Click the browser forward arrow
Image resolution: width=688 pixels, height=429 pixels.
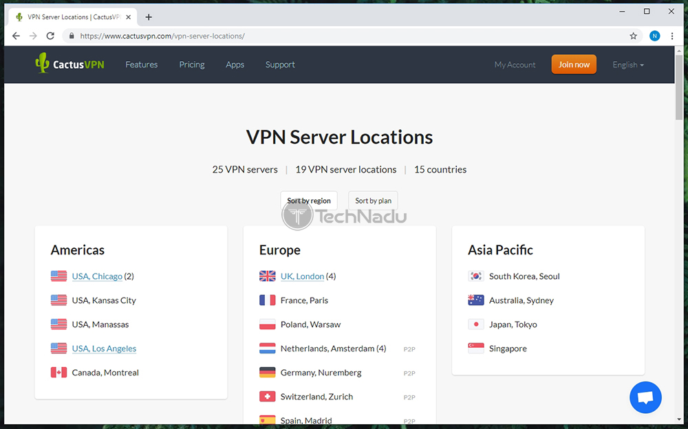(33, 36)
